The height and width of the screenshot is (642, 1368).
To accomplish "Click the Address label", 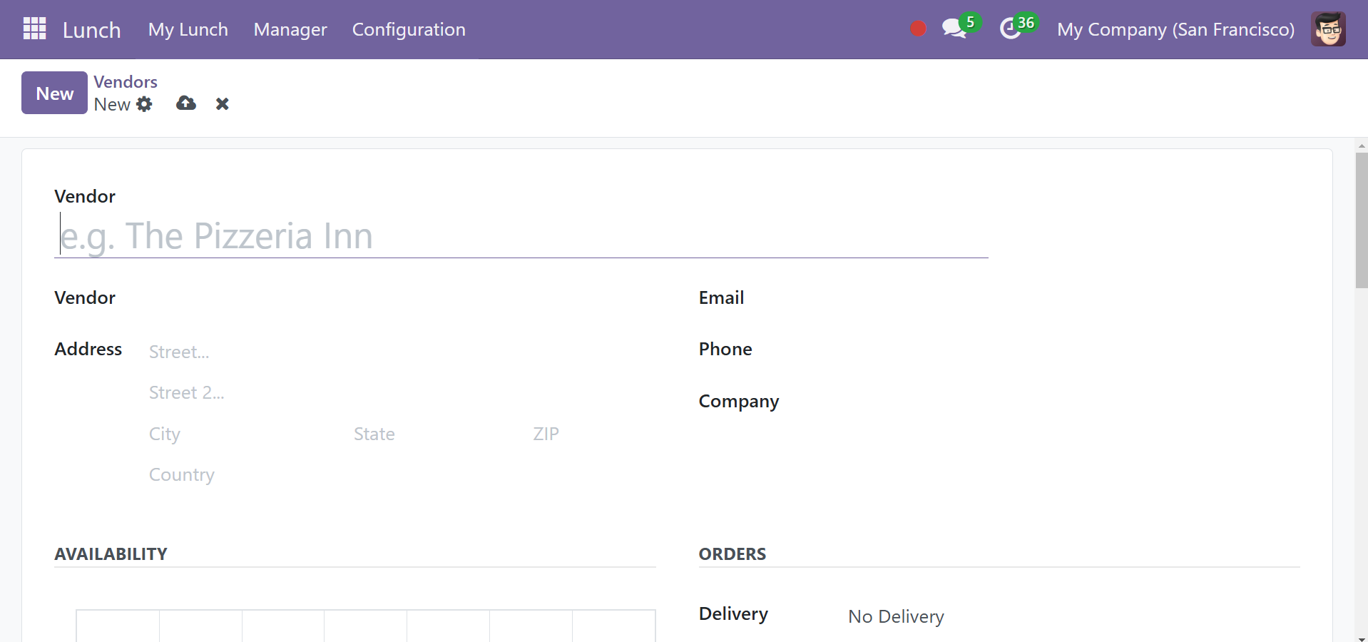I will coord(88,349).
